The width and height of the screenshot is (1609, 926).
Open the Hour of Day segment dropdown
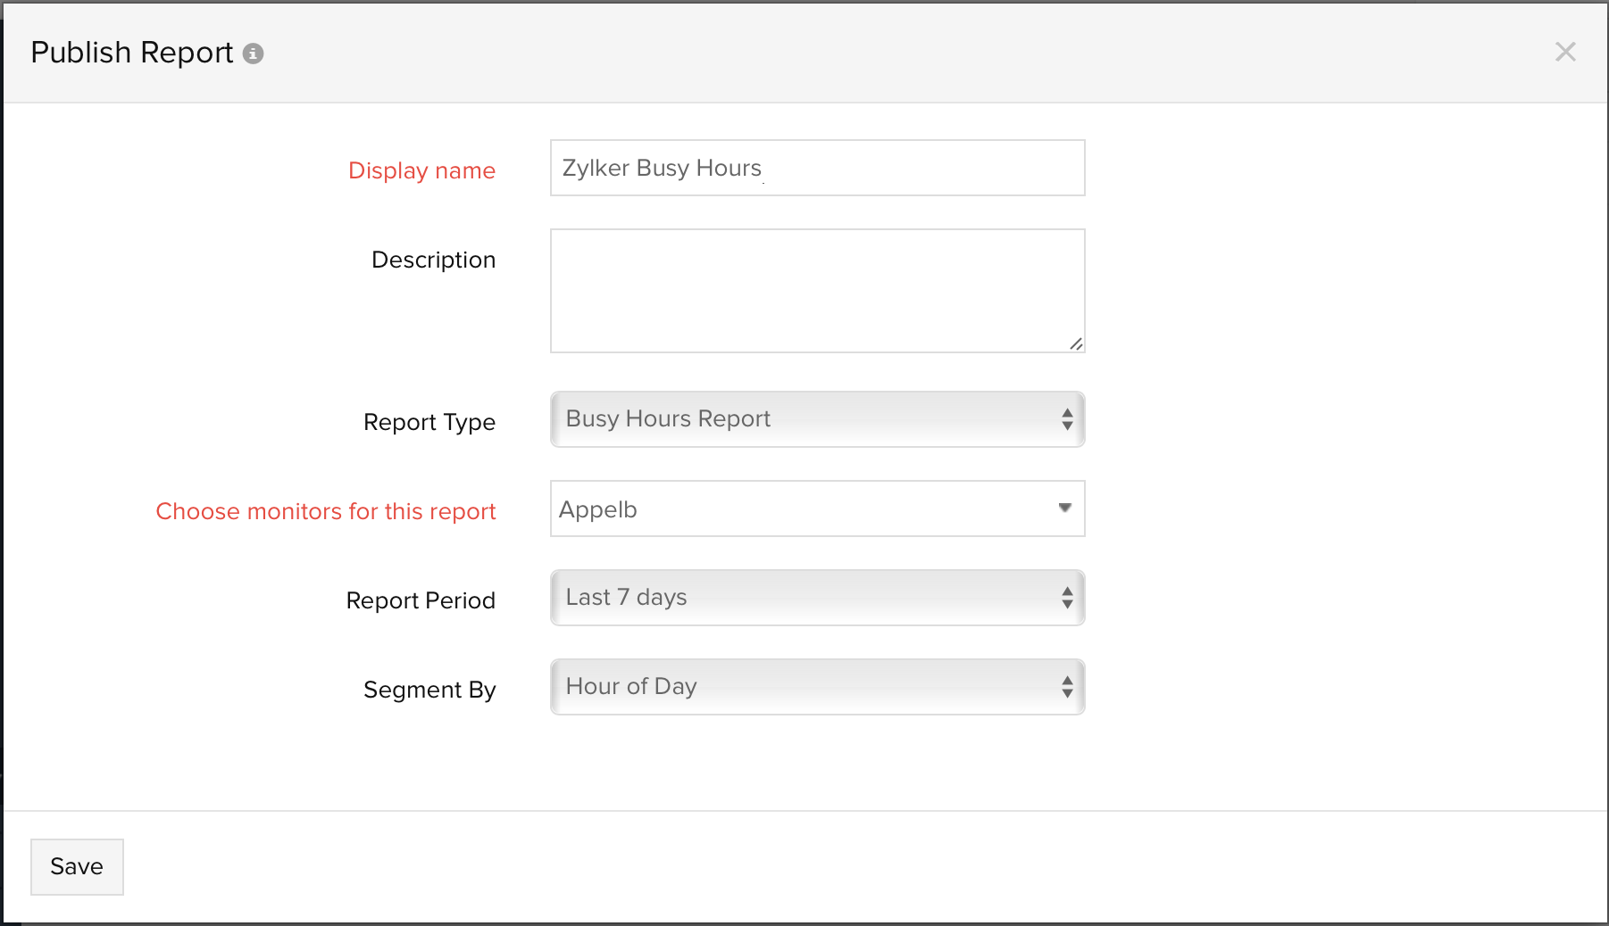pyautogui.click(x=804, y=687)
